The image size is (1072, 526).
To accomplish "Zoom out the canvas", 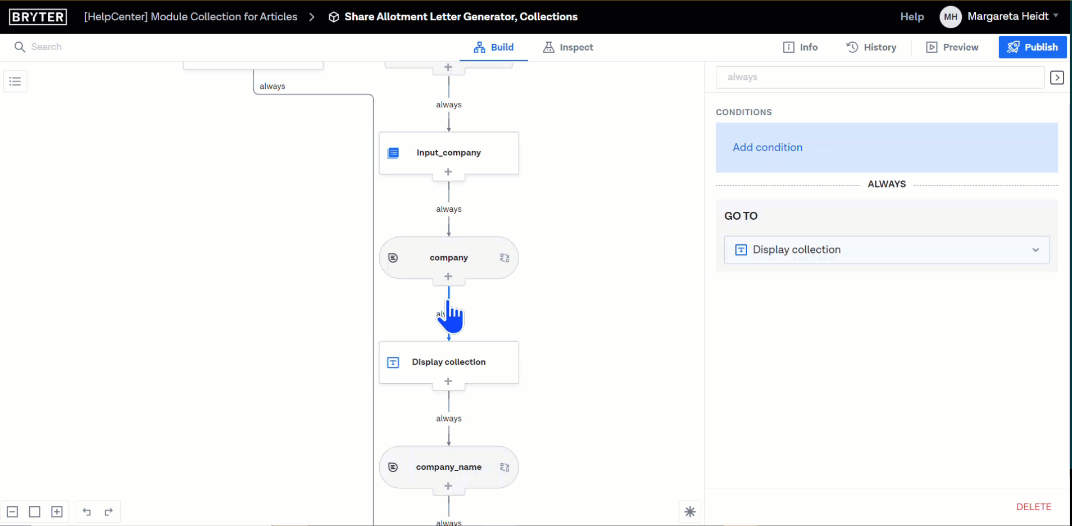I will click(12, 511).
